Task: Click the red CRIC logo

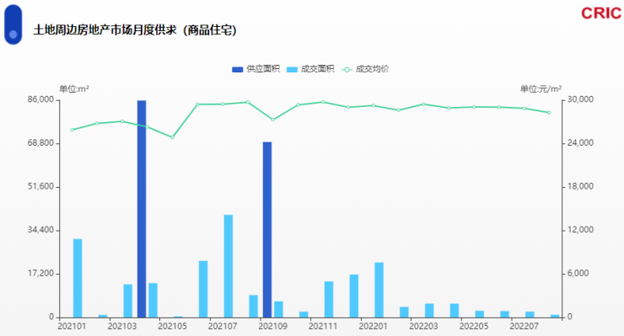Action: (x=601, y=13)
